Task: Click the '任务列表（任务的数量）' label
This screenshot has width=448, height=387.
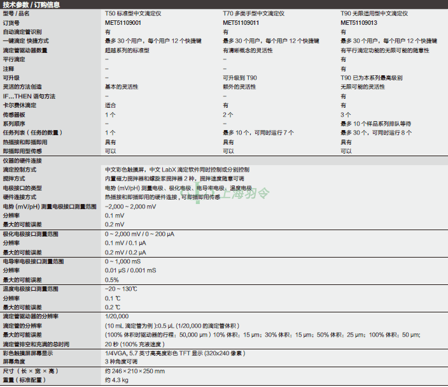Action: pos(32,133)
